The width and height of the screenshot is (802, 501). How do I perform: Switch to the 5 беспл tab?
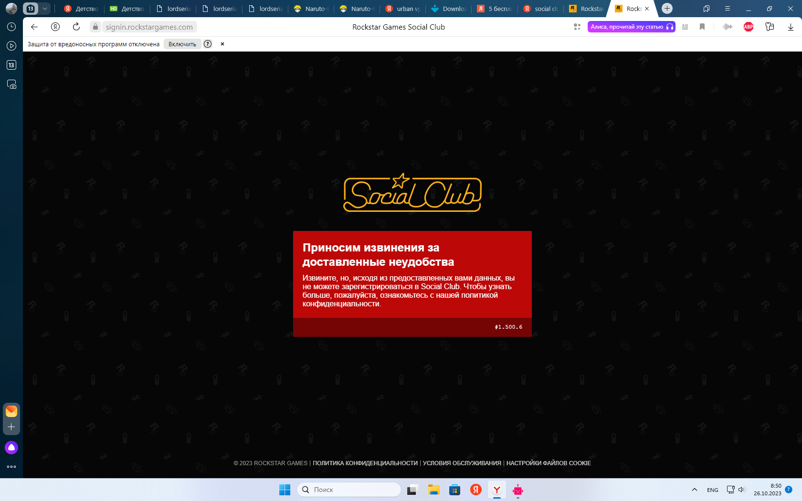tap(495, 9)
